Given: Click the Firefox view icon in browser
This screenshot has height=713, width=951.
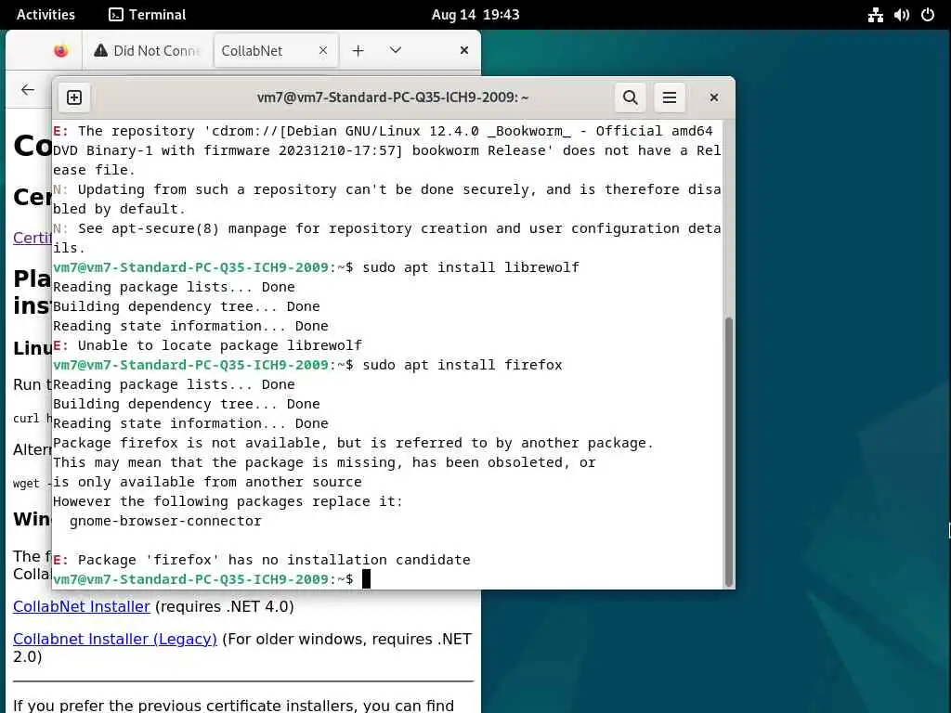Looking at the screenshot, I should pos(60,51).
